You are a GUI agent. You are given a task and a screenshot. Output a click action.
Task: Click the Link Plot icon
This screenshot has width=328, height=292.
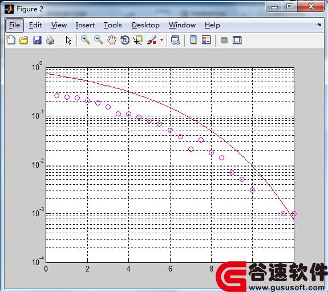coord(176,40)
